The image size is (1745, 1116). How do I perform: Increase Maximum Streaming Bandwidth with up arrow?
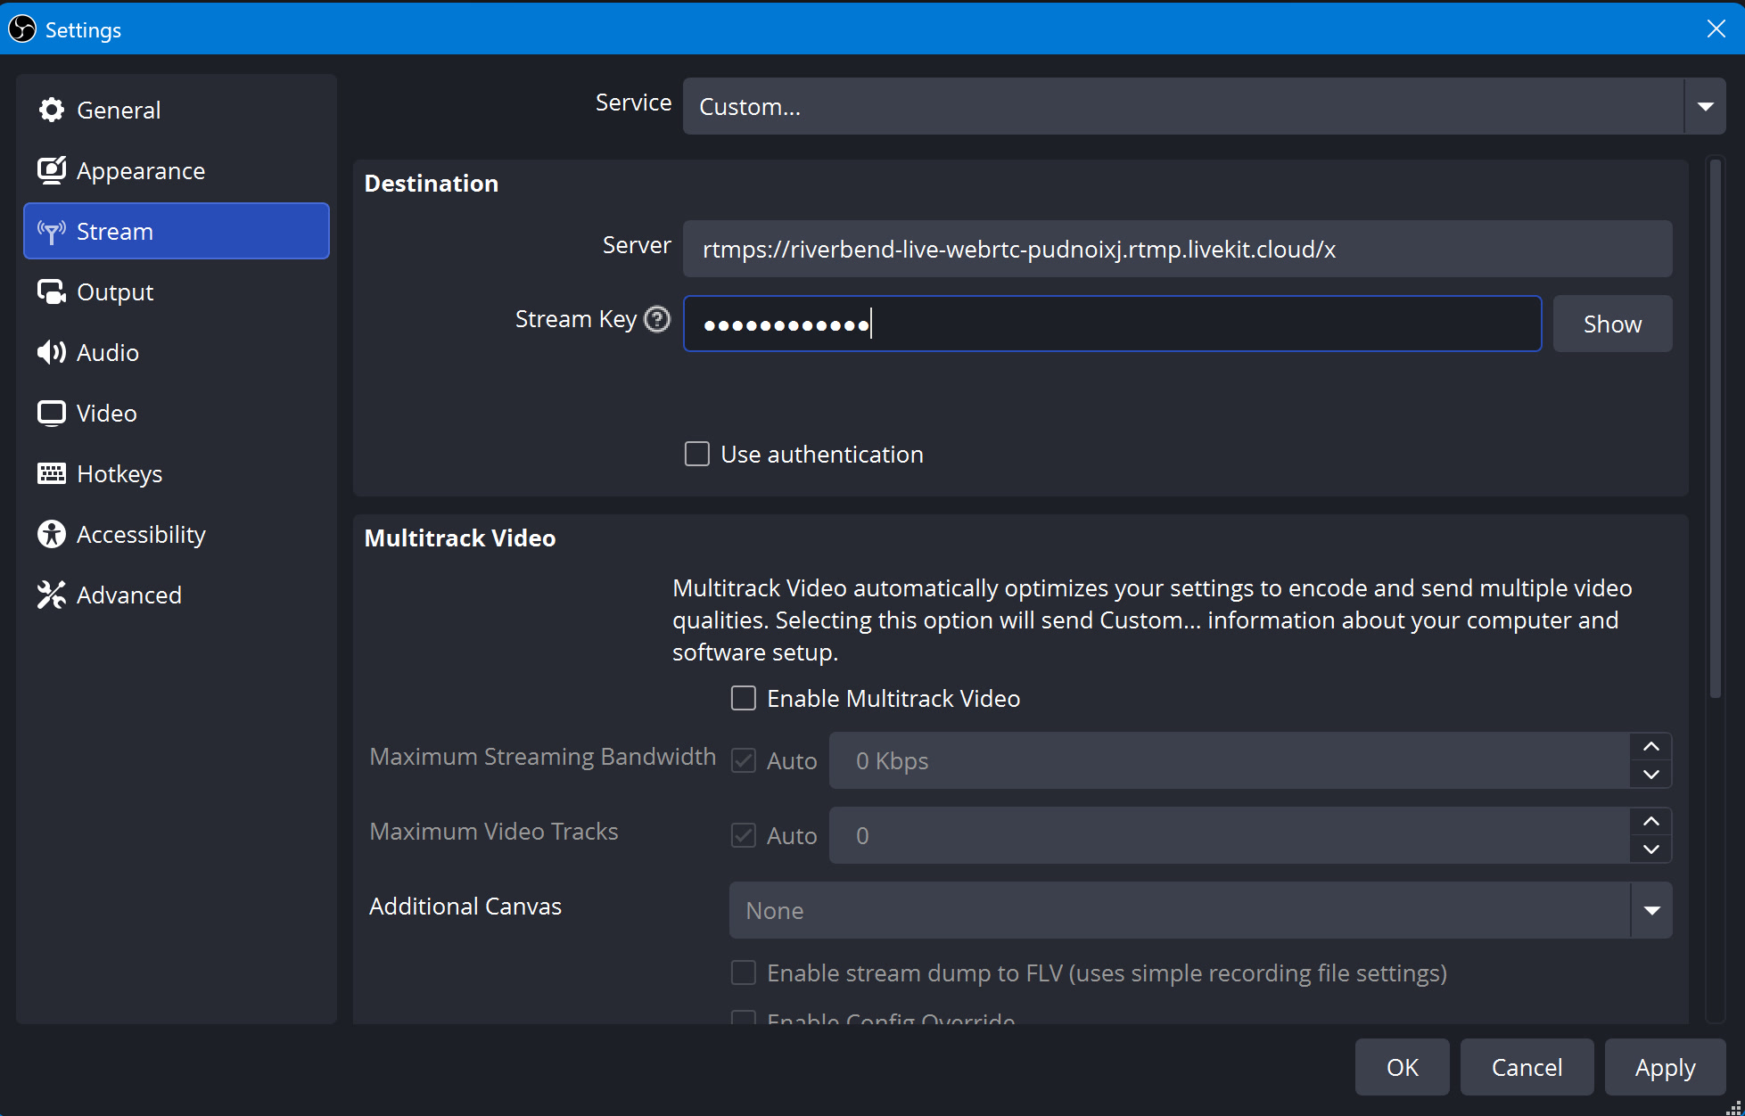click(x=1651, y=746)
